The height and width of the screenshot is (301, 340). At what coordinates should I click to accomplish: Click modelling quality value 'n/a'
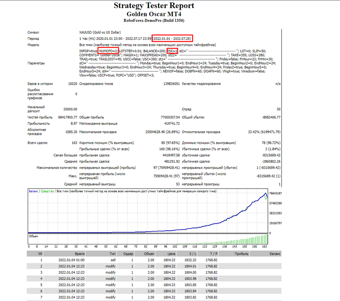pyautogui.click(x=278, y=84)
